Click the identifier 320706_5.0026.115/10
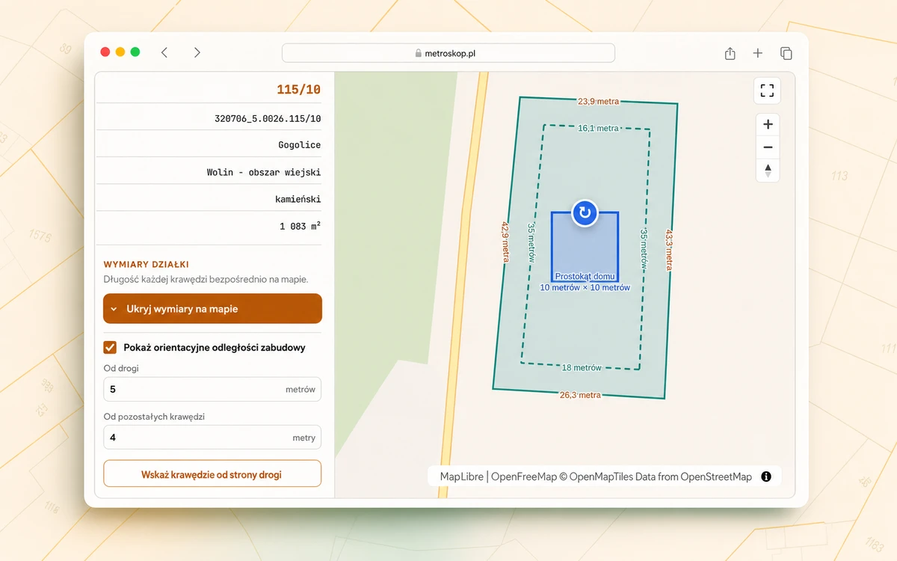This screenshot has height=561, width=897. click(x=268, y=118)
